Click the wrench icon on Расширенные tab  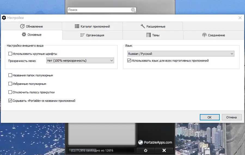click(x=143, y=26)
